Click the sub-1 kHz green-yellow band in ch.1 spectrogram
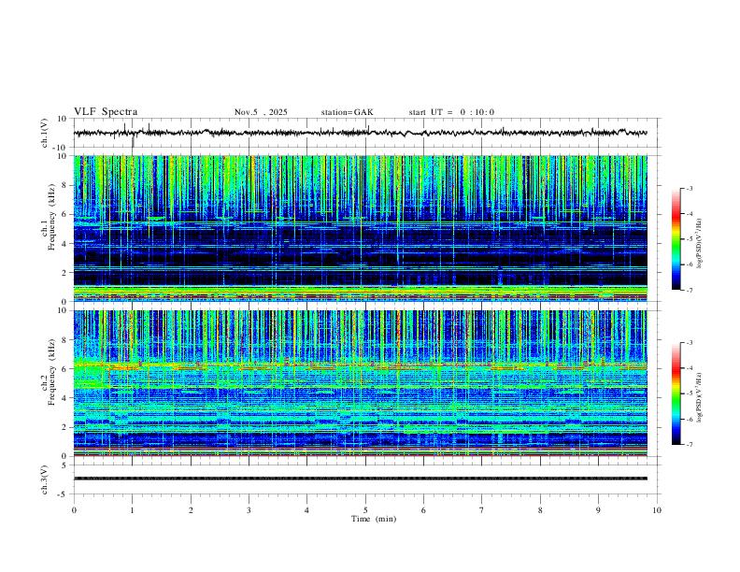The image size is (740, 572). click(x=360, y=292)
